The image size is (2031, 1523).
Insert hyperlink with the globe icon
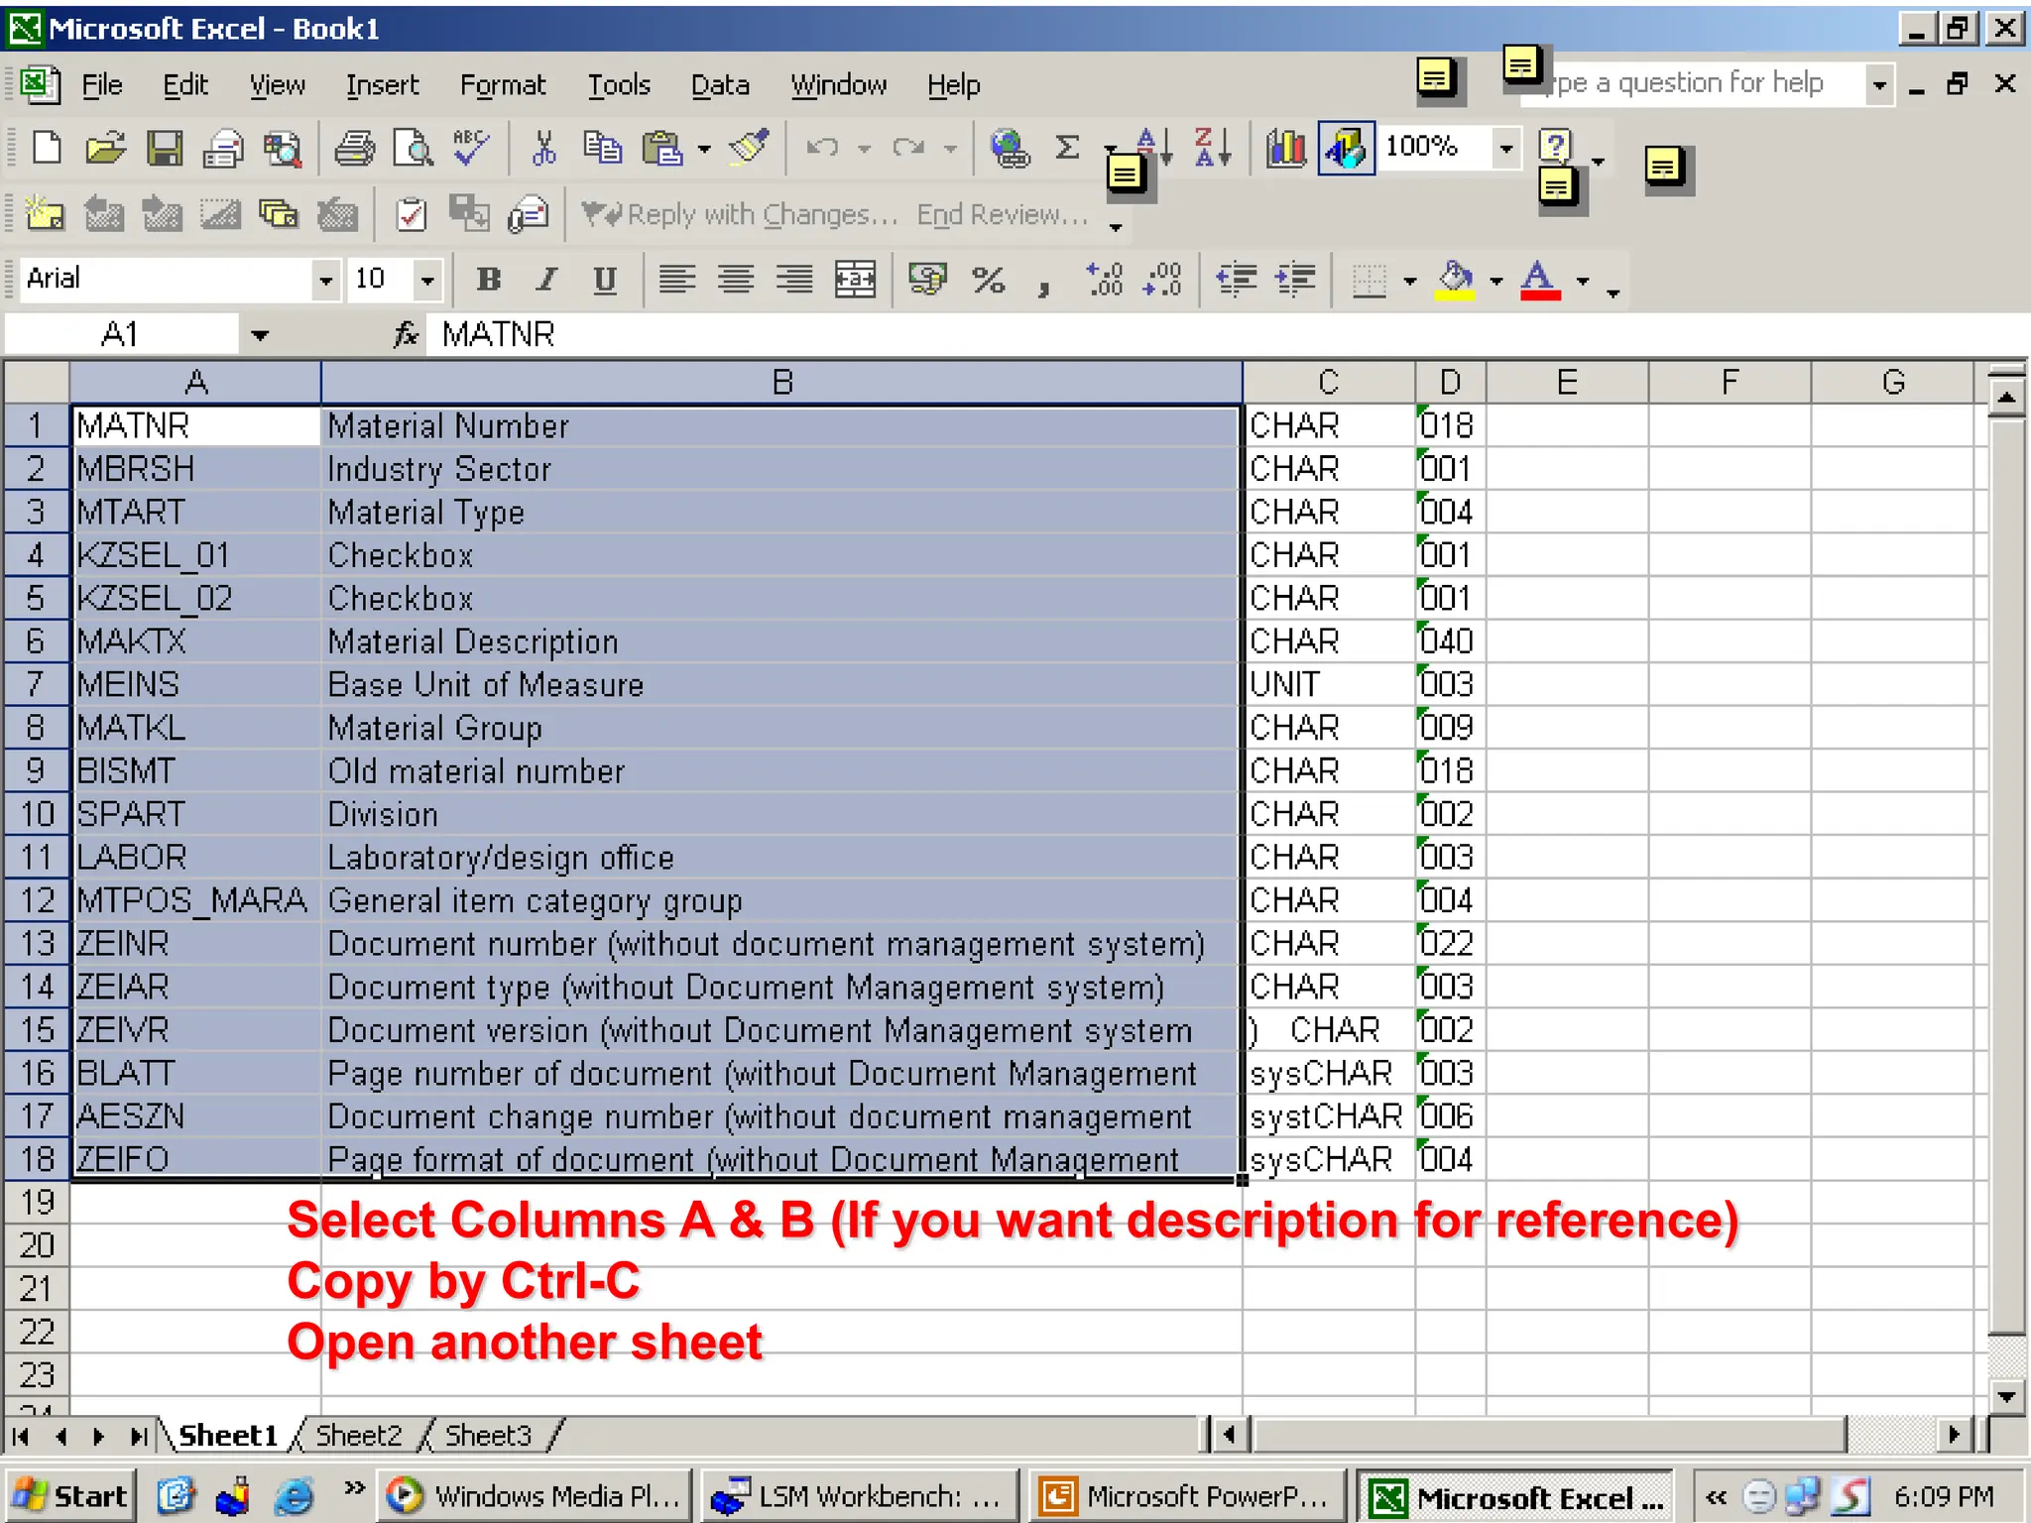(x=1011, y=149)
